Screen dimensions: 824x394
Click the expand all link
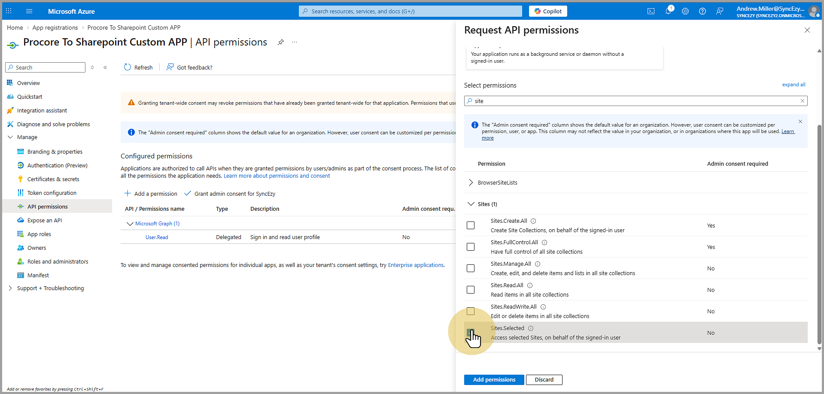point(794,85)
